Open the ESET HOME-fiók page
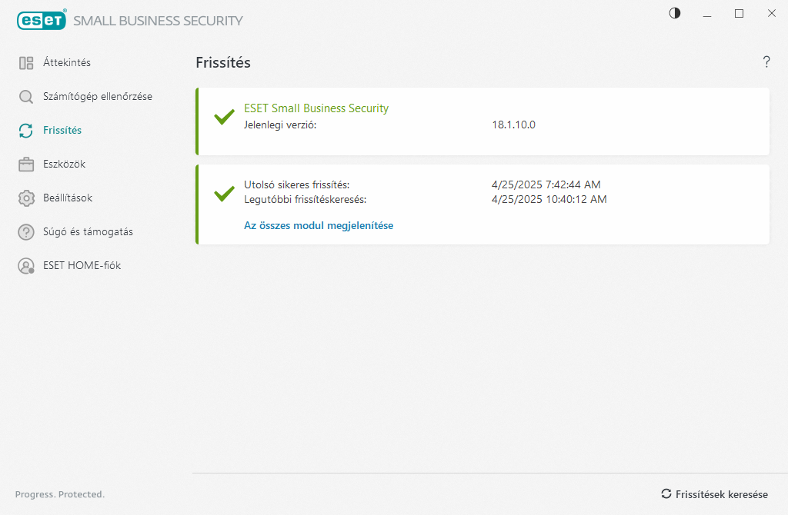 click(x=82, y=266)
